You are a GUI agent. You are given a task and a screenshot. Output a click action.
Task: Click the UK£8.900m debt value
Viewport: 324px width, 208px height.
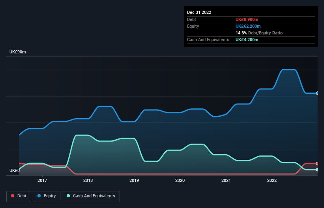click(247, 19)
